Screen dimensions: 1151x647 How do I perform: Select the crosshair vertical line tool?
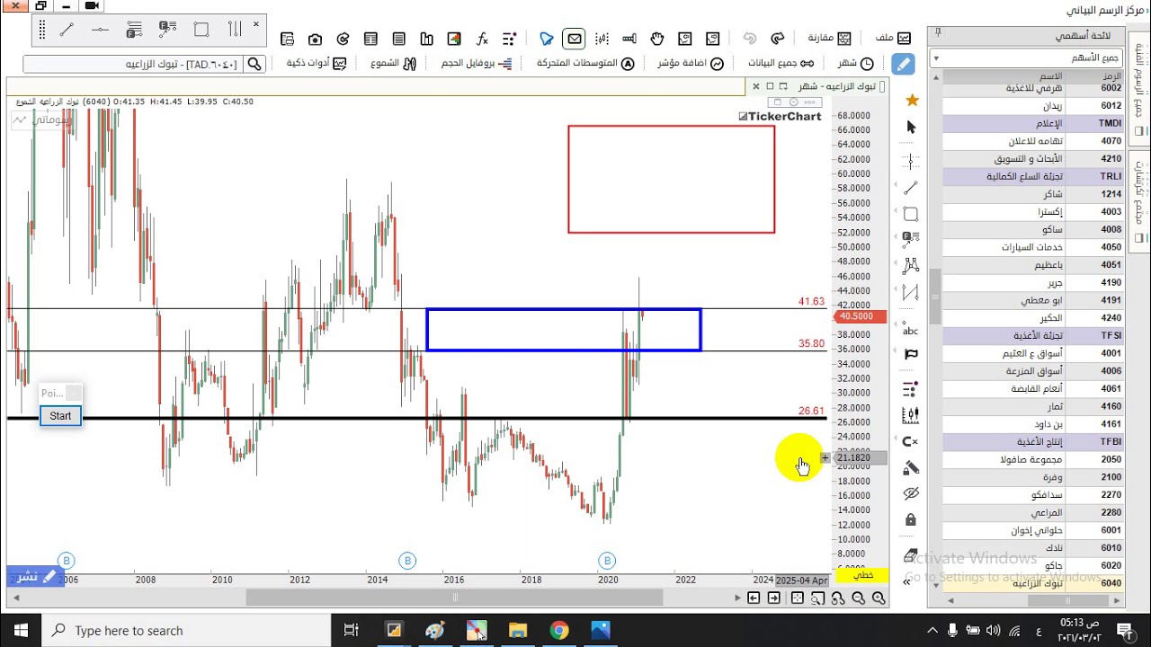tap(911, 162)
